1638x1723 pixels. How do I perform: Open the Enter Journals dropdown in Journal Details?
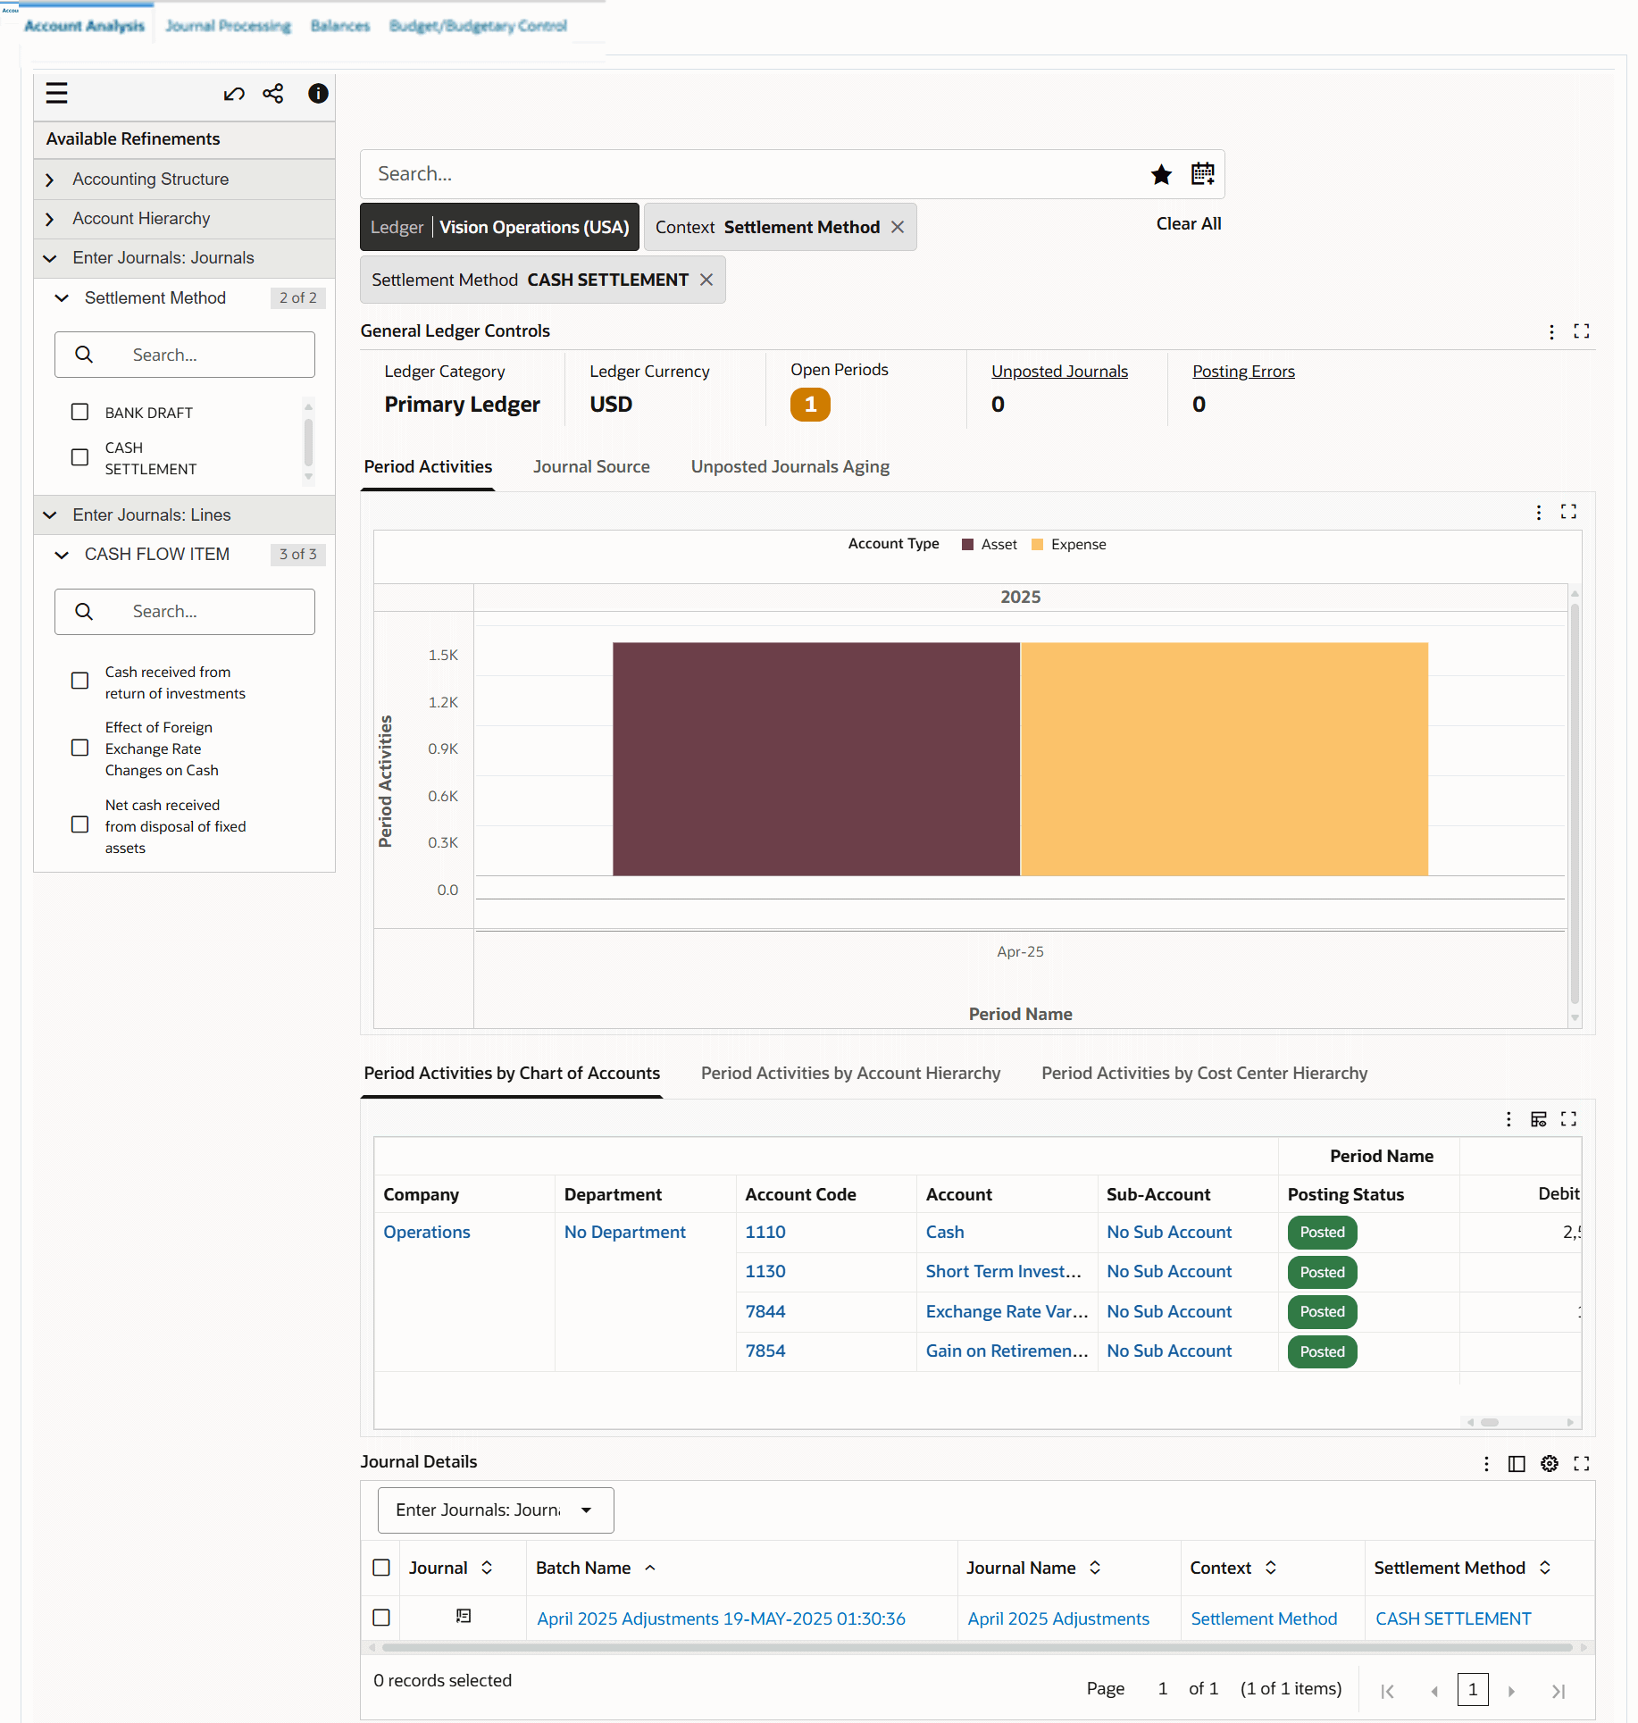(496, 1510)
